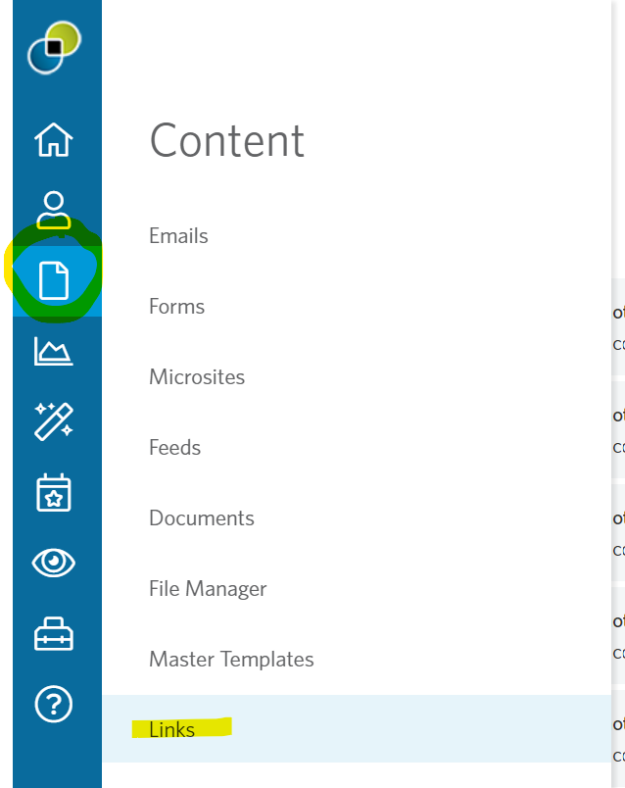Open Emails in Content menu
The image size is (625, 788).
click(x=178, y=235)
